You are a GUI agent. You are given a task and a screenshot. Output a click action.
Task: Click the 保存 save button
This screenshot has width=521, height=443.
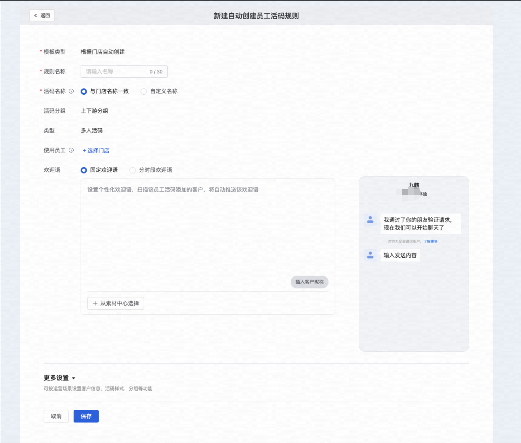click(86, 416)
